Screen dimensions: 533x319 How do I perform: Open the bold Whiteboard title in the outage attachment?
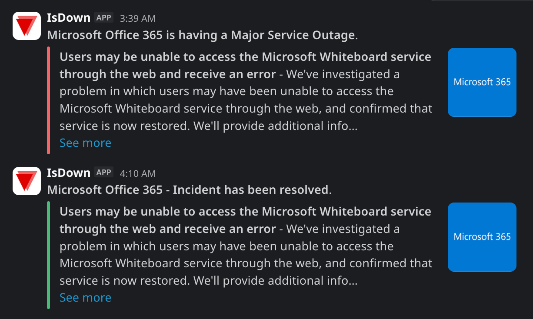pyautogui.click(x=245, y=57)
